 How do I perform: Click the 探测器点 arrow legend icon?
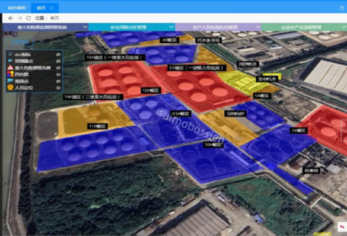10,61
